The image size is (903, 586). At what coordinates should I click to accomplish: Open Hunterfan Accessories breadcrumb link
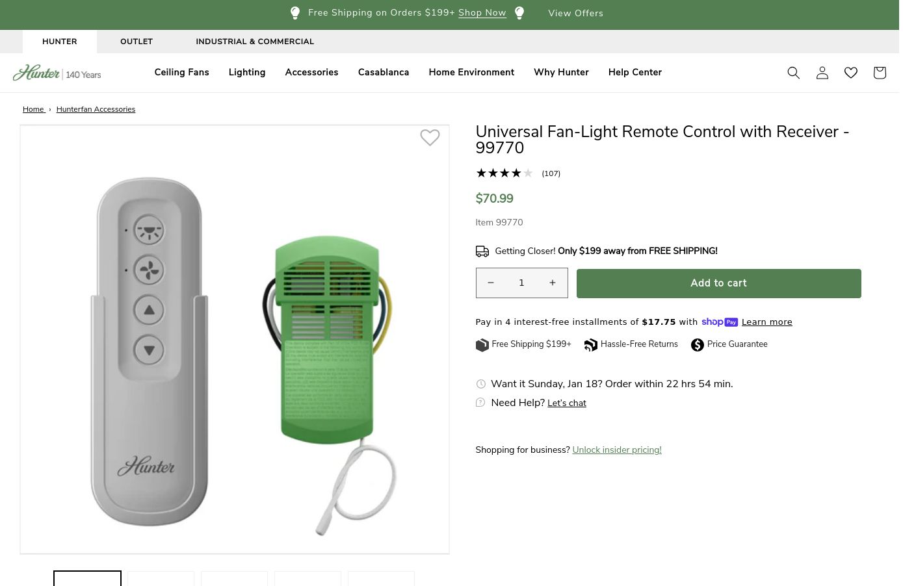(x=96, y=109)
